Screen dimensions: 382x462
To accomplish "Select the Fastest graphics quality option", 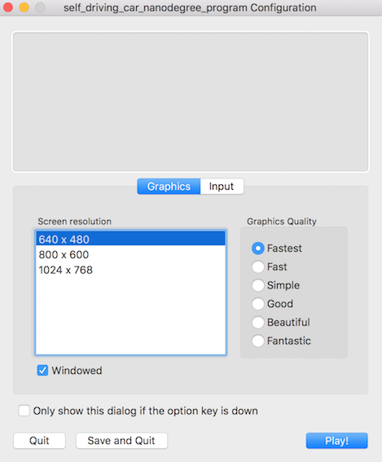I will (257, 249).
